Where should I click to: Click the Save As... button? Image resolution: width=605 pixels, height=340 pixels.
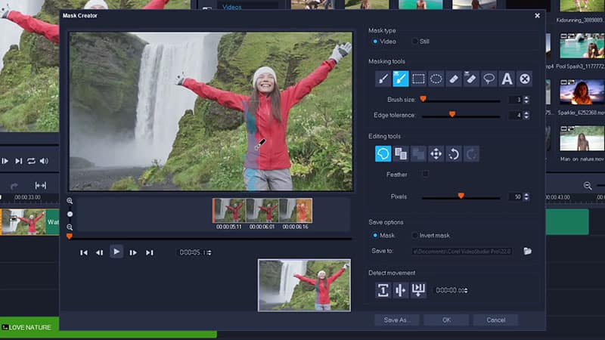tap(397, 320)
